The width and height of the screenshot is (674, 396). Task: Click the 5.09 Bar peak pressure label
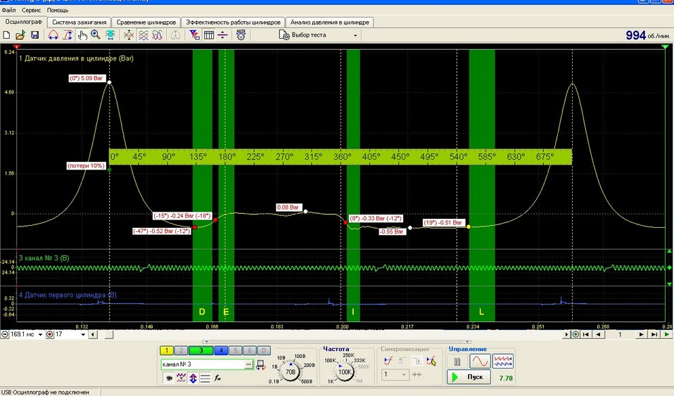tap(87, 78)
